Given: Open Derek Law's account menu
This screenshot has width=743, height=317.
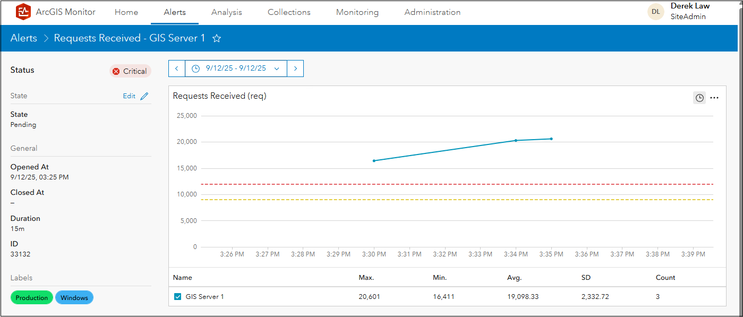Looking at the screenshot, I should click(690, 12).
